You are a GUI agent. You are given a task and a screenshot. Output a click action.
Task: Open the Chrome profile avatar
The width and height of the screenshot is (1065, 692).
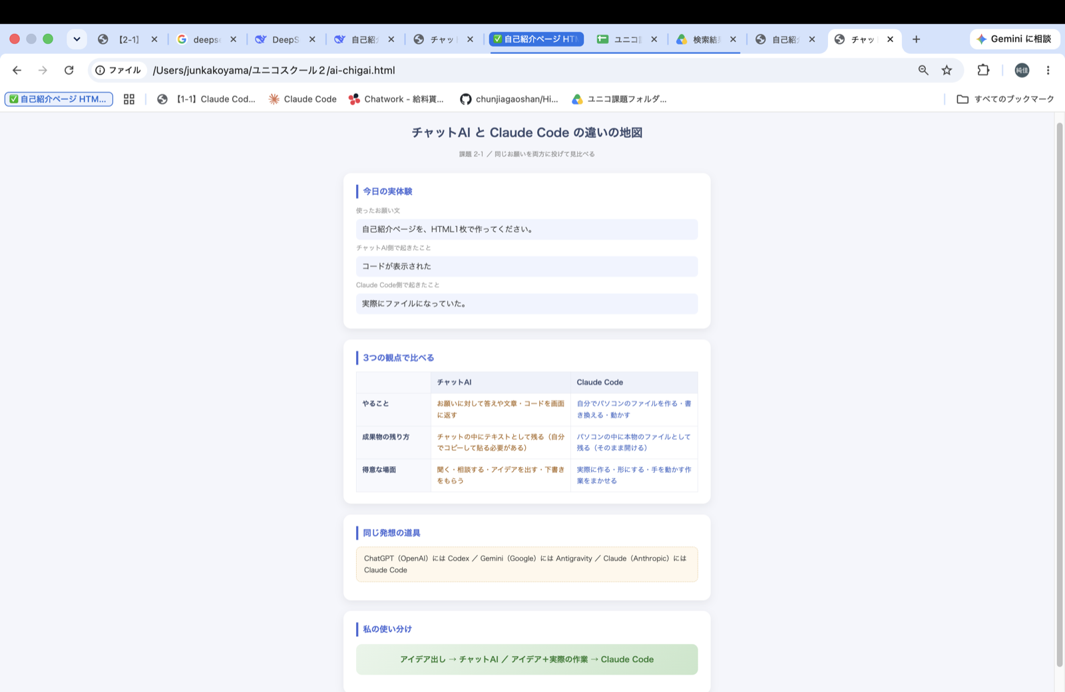1022,70
